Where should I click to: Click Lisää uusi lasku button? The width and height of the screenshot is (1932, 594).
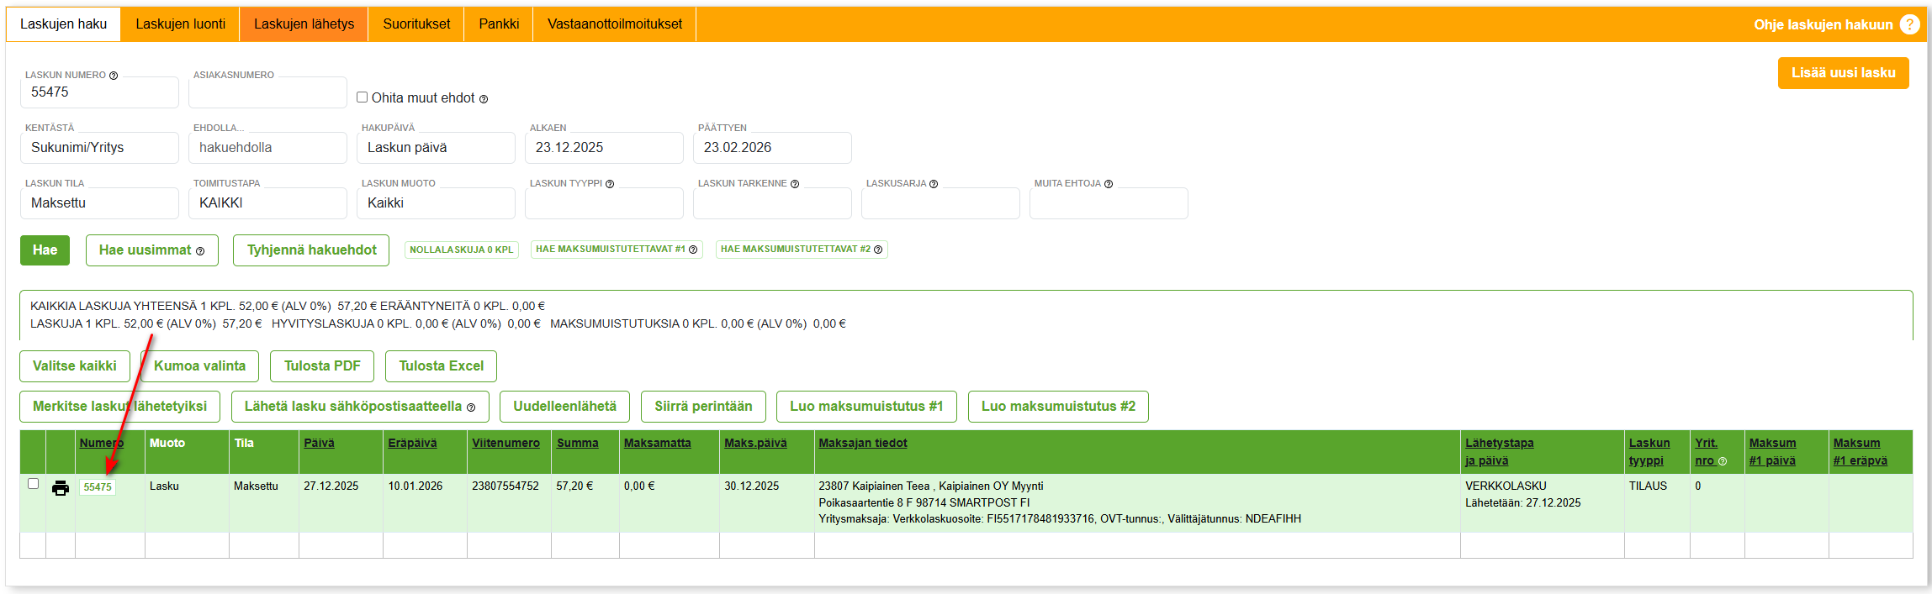point(1843,73)
